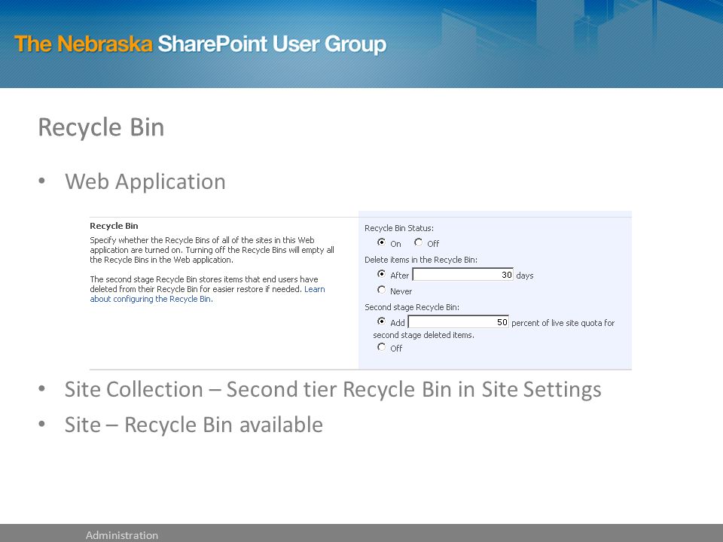Viewport: 723px width, 542px height.
Task: Click Delete items in the Recycle Bin label
Action: pyautogui.click(x=421, y=260)
